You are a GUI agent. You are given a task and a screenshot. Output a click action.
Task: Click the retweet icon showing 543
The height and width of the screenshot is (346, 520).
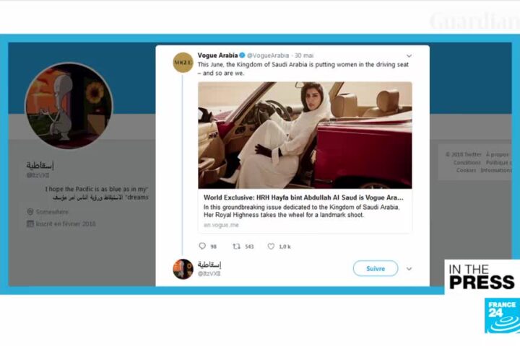pyautogui.click(x=236, y=247)
